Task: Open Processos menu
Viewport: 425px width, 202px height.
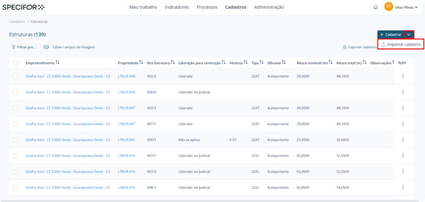Action: [x=207, y=7]
